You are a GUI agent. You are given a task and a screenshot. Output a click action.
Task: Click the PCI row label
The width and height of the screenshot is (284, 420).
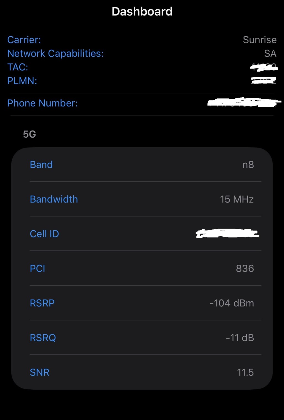(x=38, y=268)
